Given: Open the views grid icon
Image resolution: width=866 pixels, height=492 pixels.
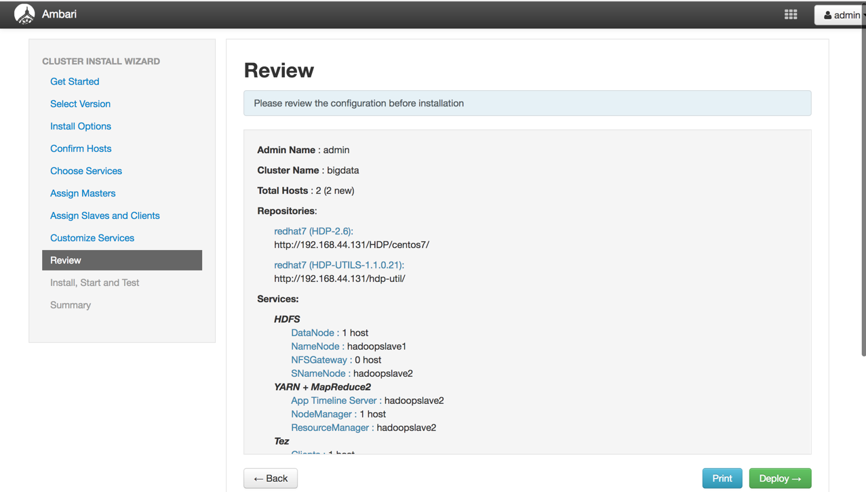Looking at the screenshot, I should [x=791, y=14].
